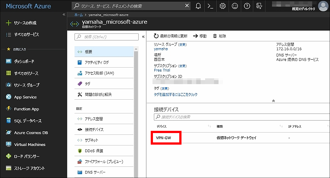Open タグ menu item

coord(104,84)
